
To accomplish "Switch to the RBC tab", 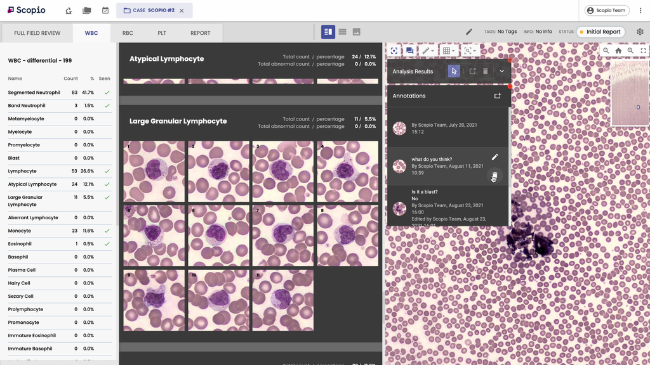I will tap(127, 32).
